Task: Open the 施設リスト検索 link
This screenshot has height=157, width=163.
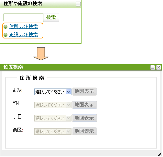Action: coord(24,35)
